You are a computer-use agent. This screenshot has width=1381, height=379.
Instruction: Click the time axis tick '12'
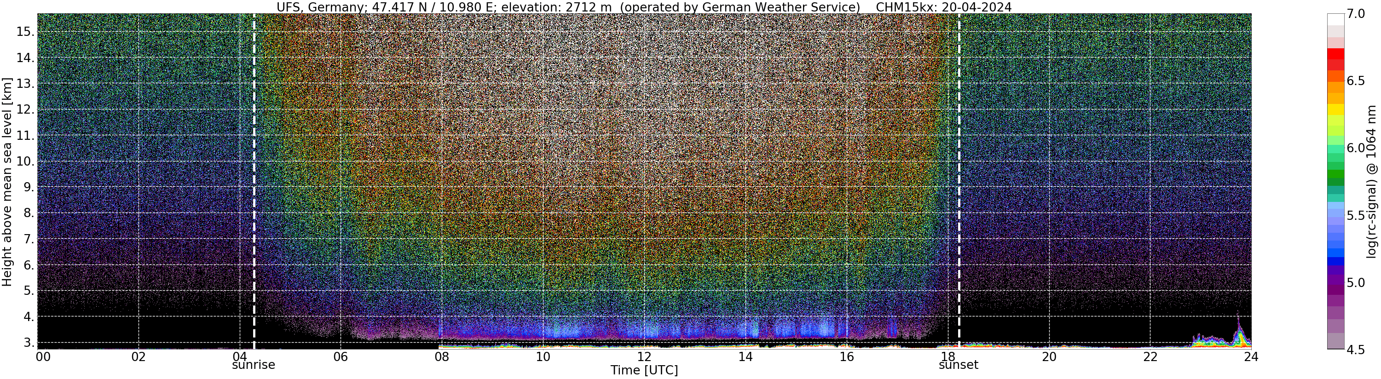coord(644,356)
